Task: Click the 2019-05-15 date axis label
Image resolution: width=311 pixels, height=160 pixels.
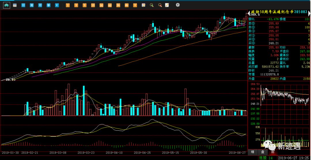Action: coord(170,153)
